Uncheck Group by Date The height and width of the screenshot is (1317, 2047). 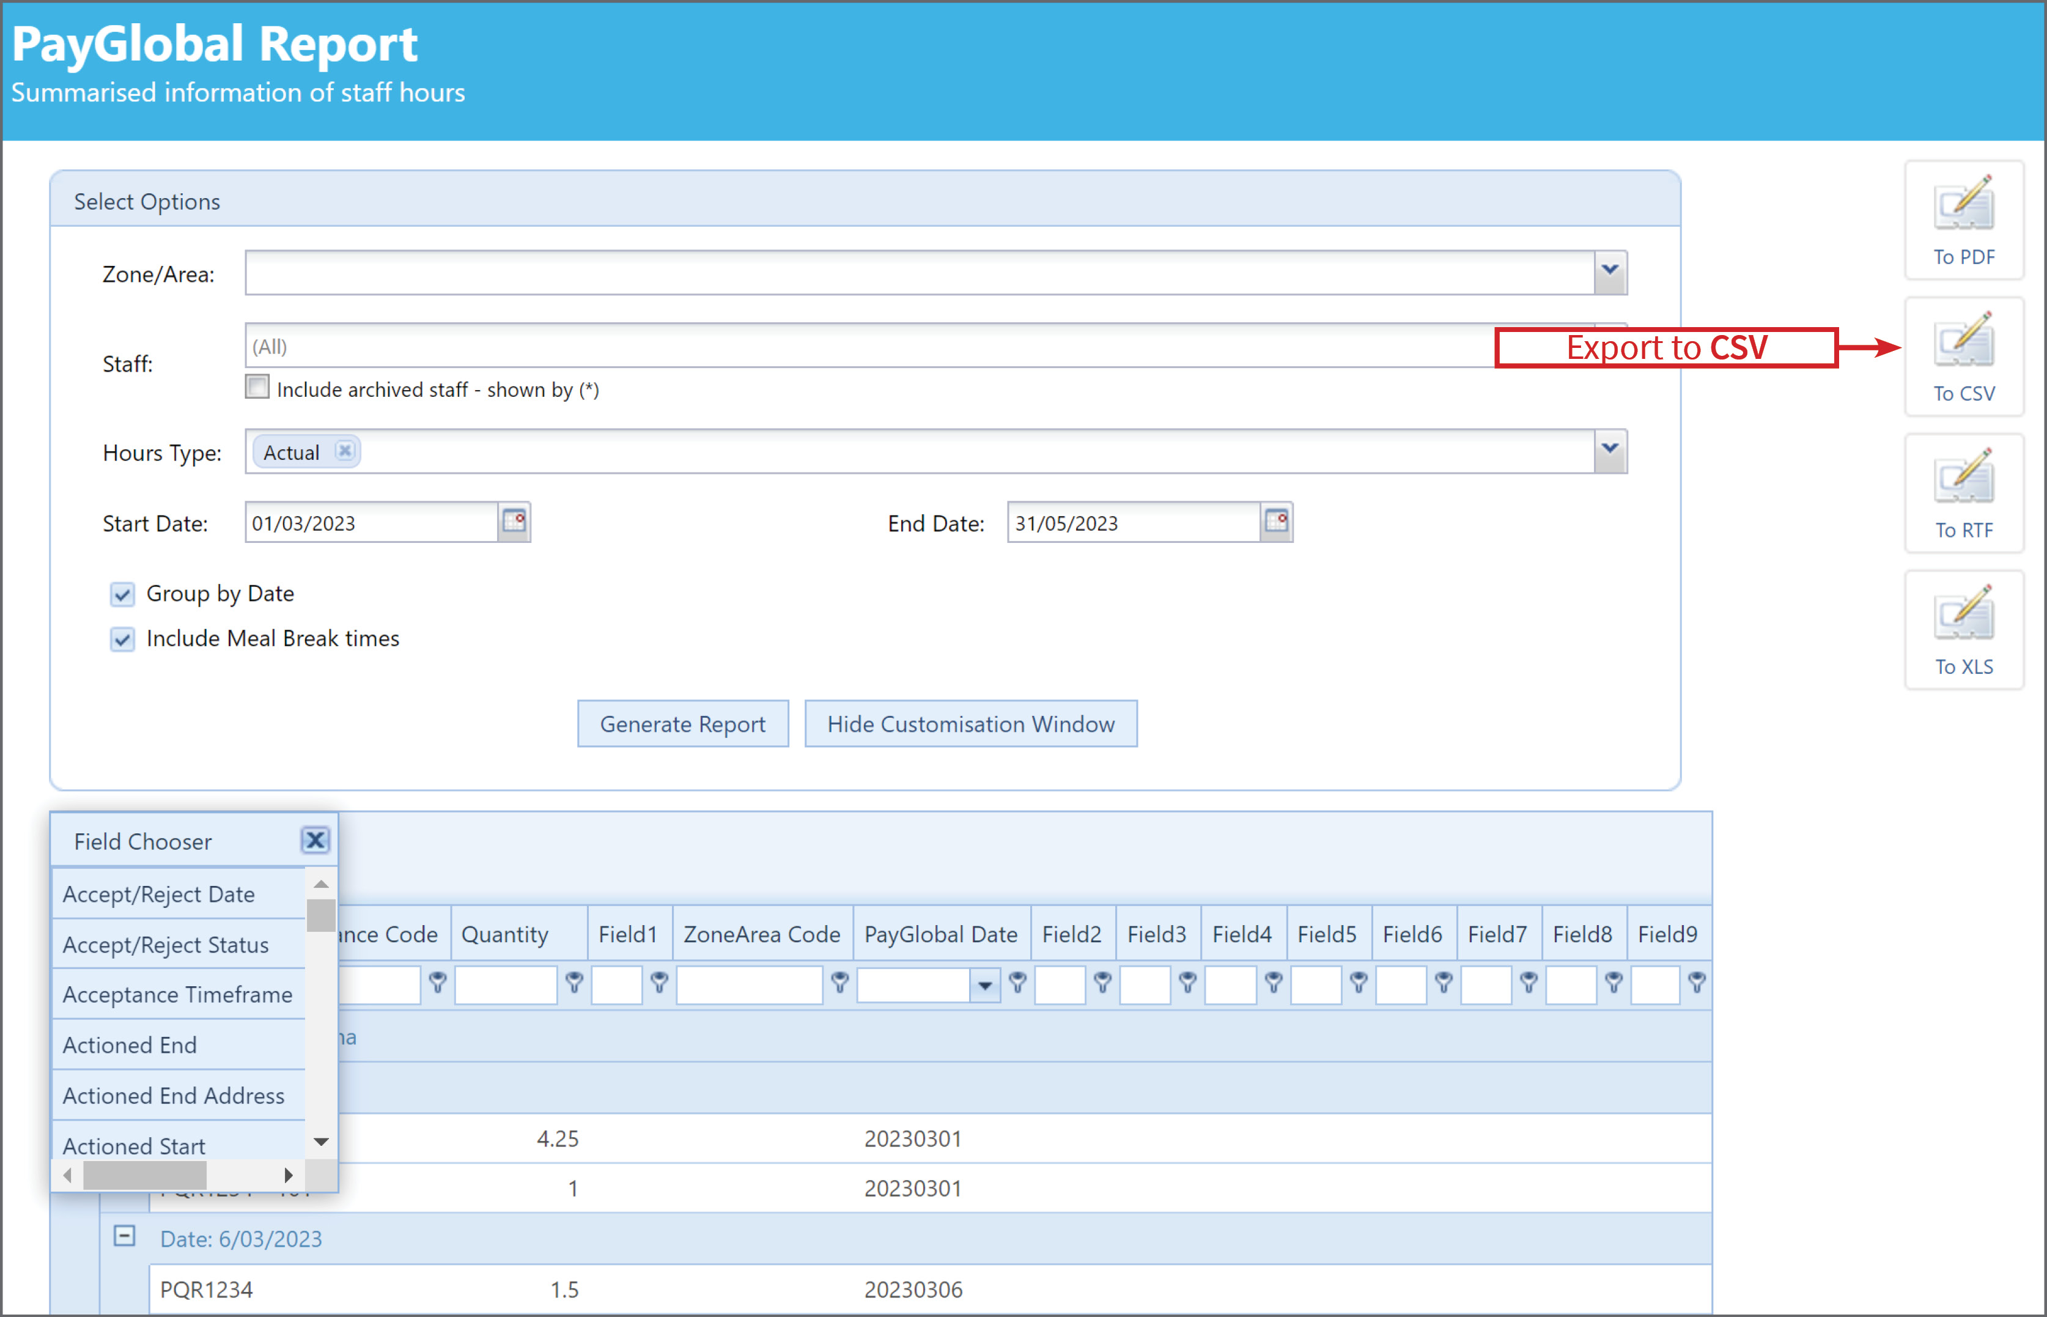[122, 594]
